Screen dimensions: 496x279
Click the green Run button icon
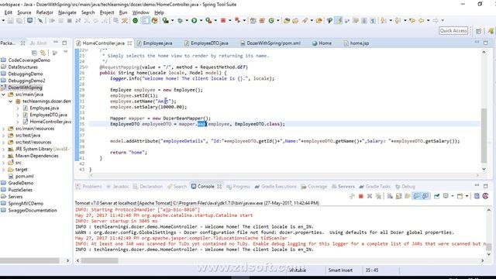[195, 21]
